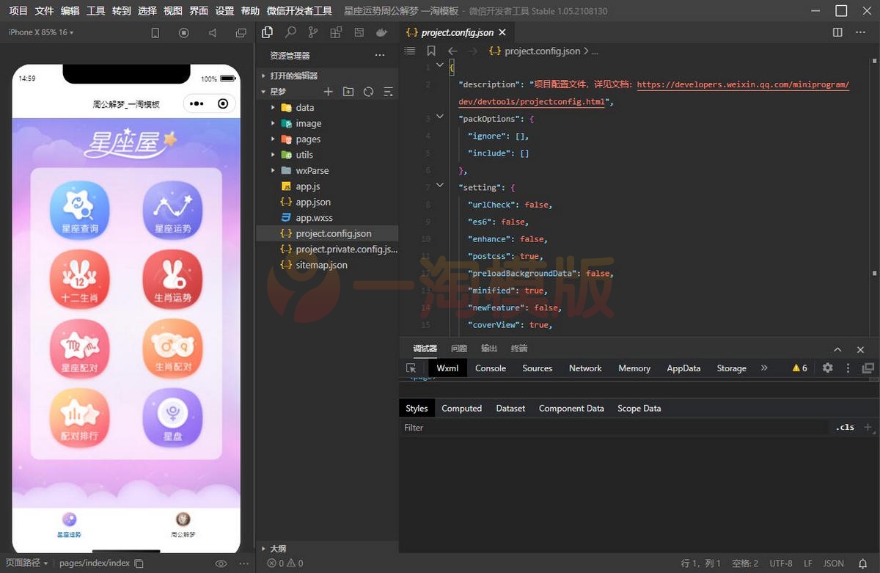Toggle the simulator preview eye icon

coord(221,563)
